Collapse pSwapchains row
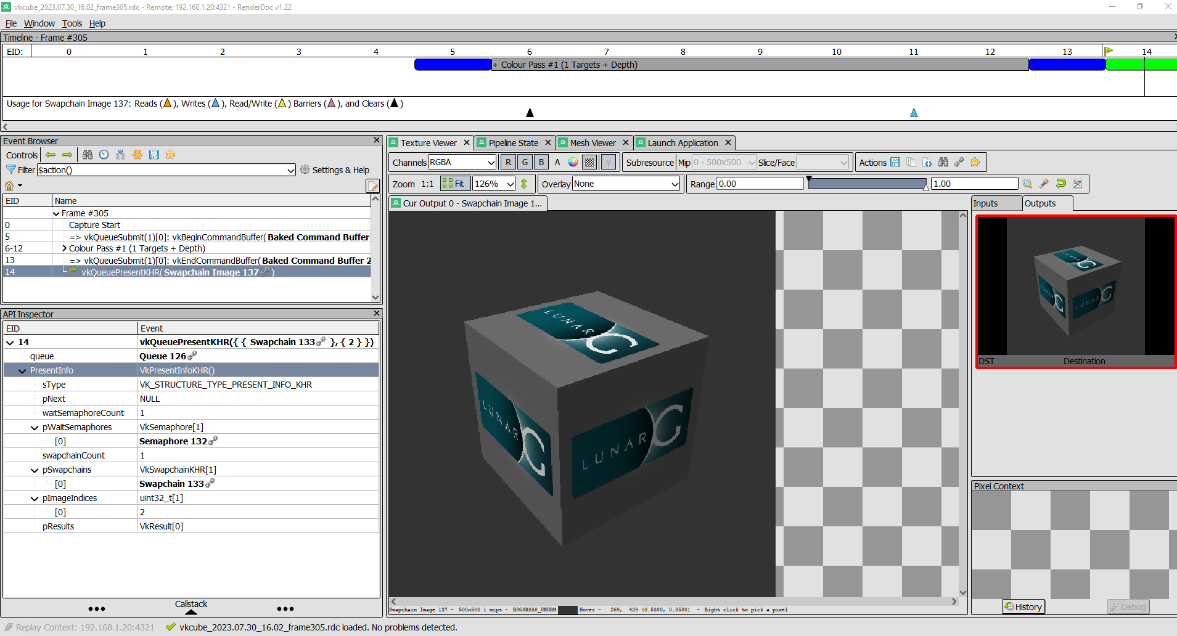This screenshot has height=636, width=1177. 35,470
